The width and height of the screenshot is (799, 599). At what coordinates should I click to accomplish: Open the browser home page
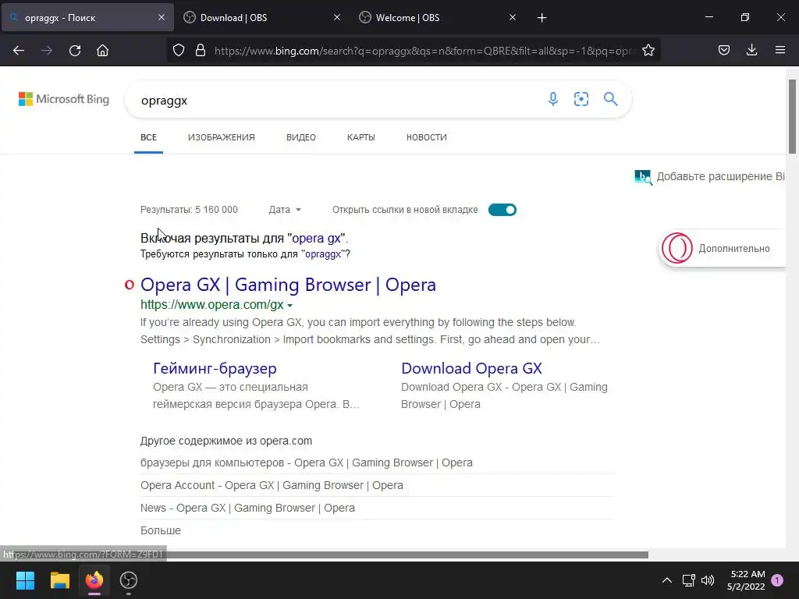tap(102, 51)
